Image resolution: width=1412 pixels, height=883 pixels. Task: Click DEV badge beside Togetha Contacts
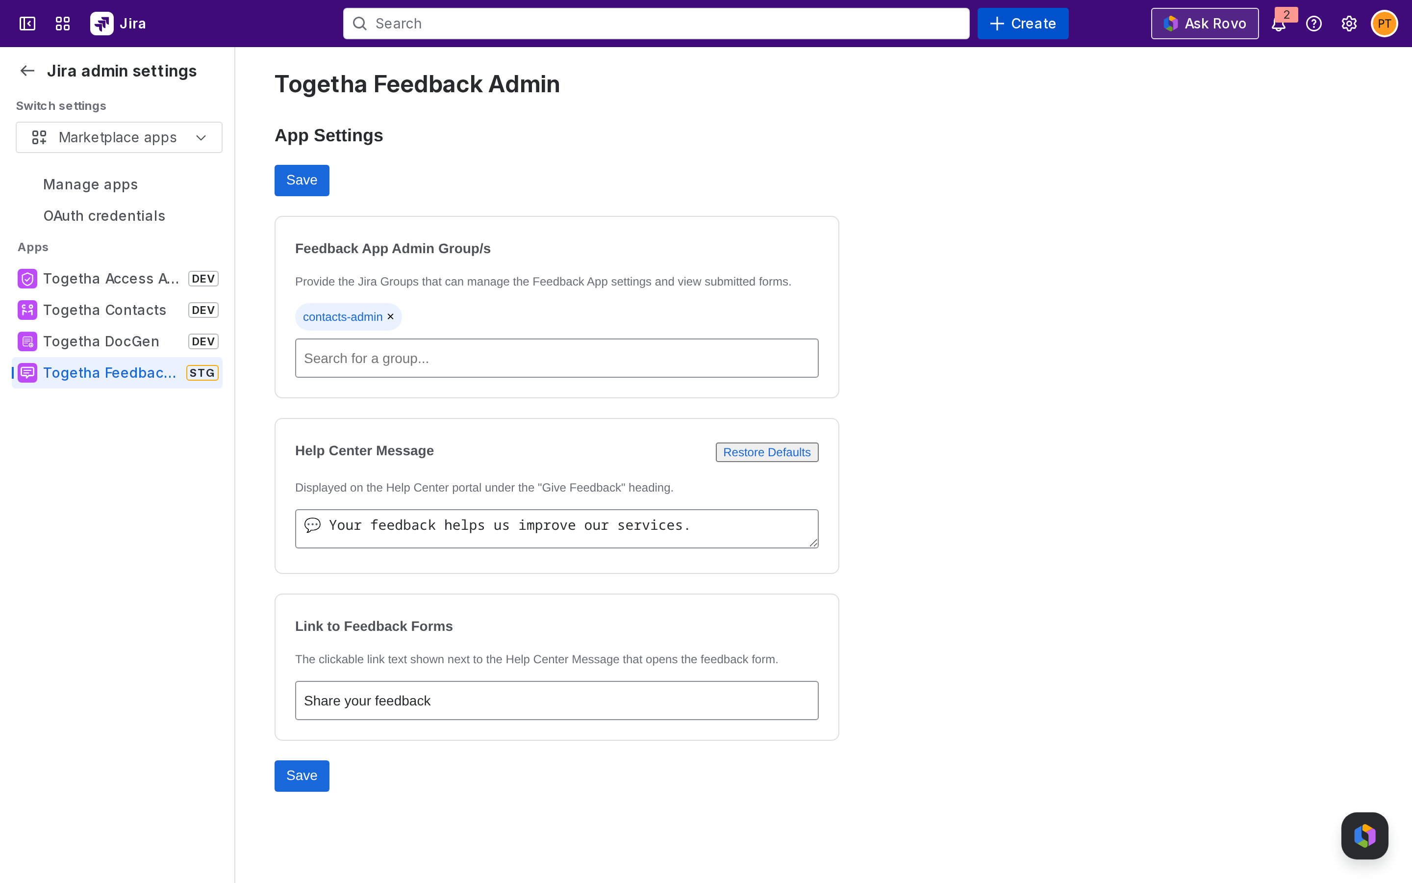coord(203,310)
